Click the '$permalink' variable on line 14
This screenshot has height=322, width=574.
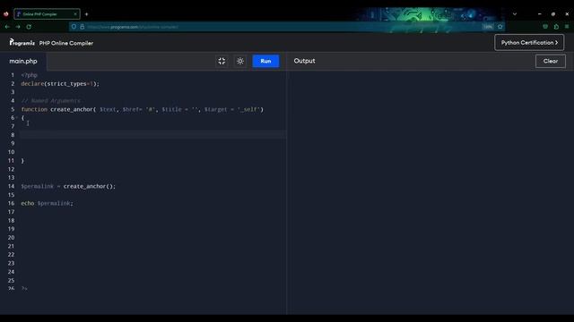(38, 186)
